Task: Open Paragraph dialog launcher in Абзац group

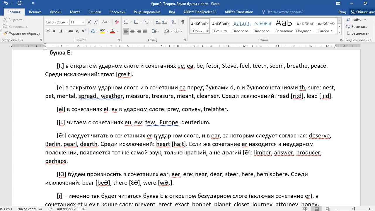Action: point(185,40)
